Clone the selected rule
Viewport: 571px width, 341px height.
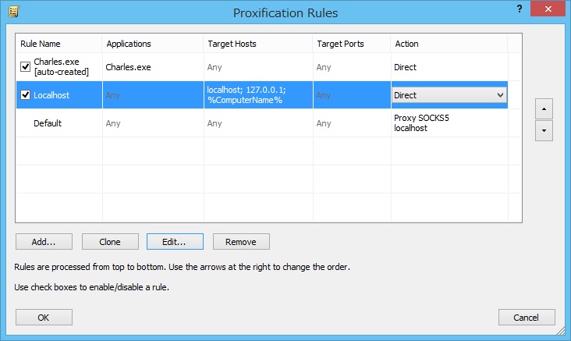(x=110, y=242)
